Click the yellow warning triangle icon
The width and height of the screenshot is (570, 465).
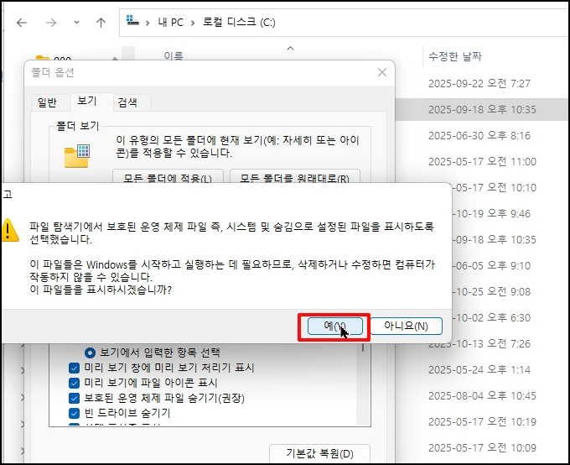(10, 230)
